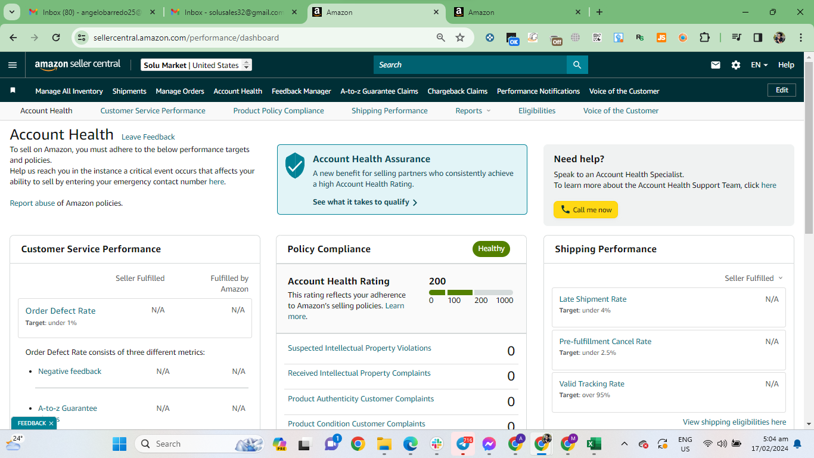Click the Call me now button
This screenshot has width=814, height=458.
tap(586, 210)
